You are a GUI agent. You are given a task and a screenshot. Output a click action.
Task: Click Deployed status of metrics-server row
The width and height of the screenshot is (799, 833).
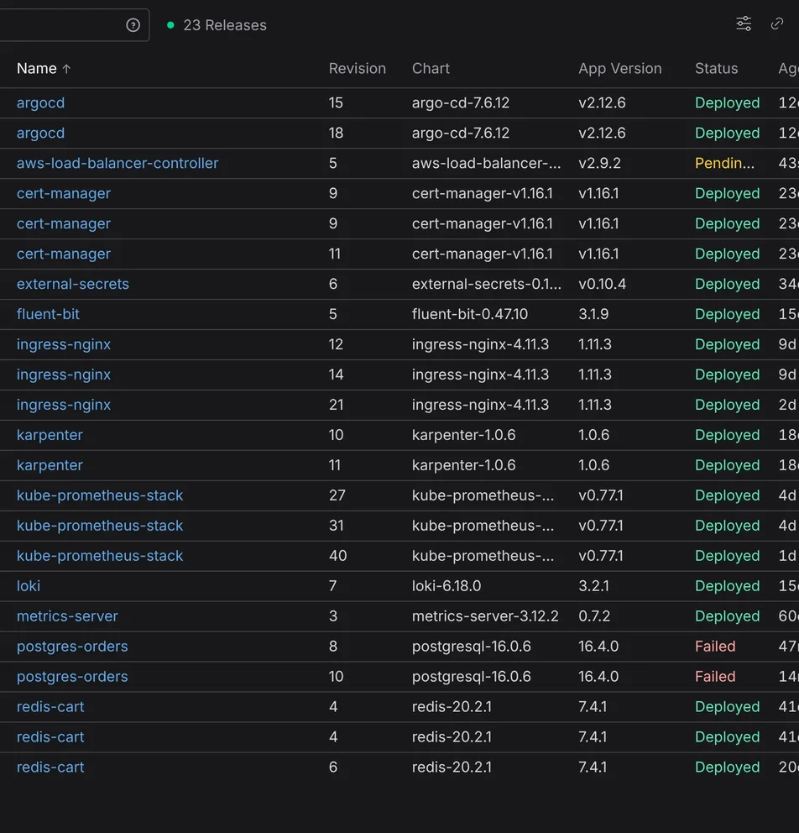click(728, 616)
